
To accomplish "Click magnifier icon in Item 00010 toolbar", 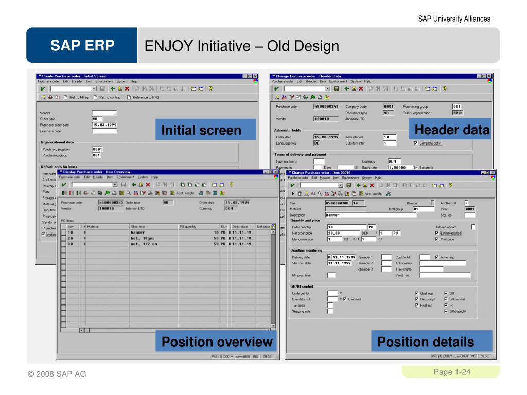I will click(x=320, y=194).
